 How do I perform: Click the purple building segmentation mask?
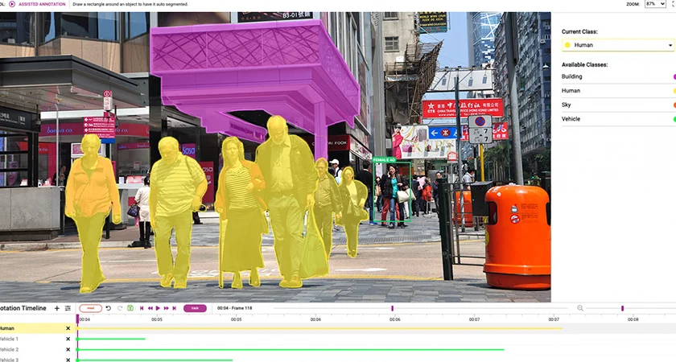254,73
